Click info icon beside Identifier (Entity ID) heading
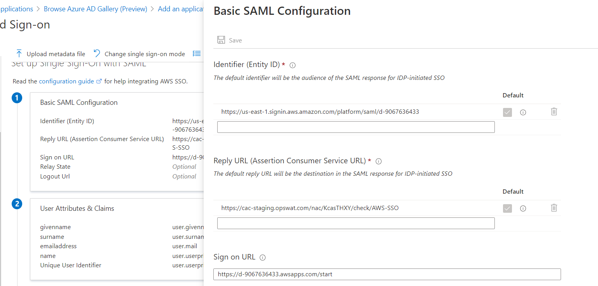The width and height of the screenshot is (598, 286). 293,65
